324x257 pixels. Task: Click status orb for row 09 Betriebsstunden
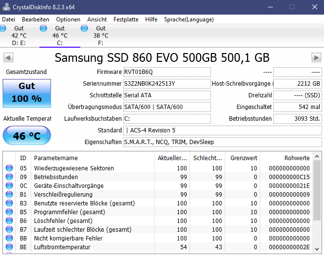pos(9,177)
